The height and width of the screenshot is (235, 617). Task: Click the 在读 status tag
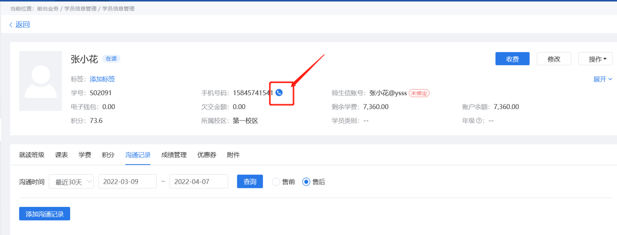pyautogui.click(x=111, y=59)
